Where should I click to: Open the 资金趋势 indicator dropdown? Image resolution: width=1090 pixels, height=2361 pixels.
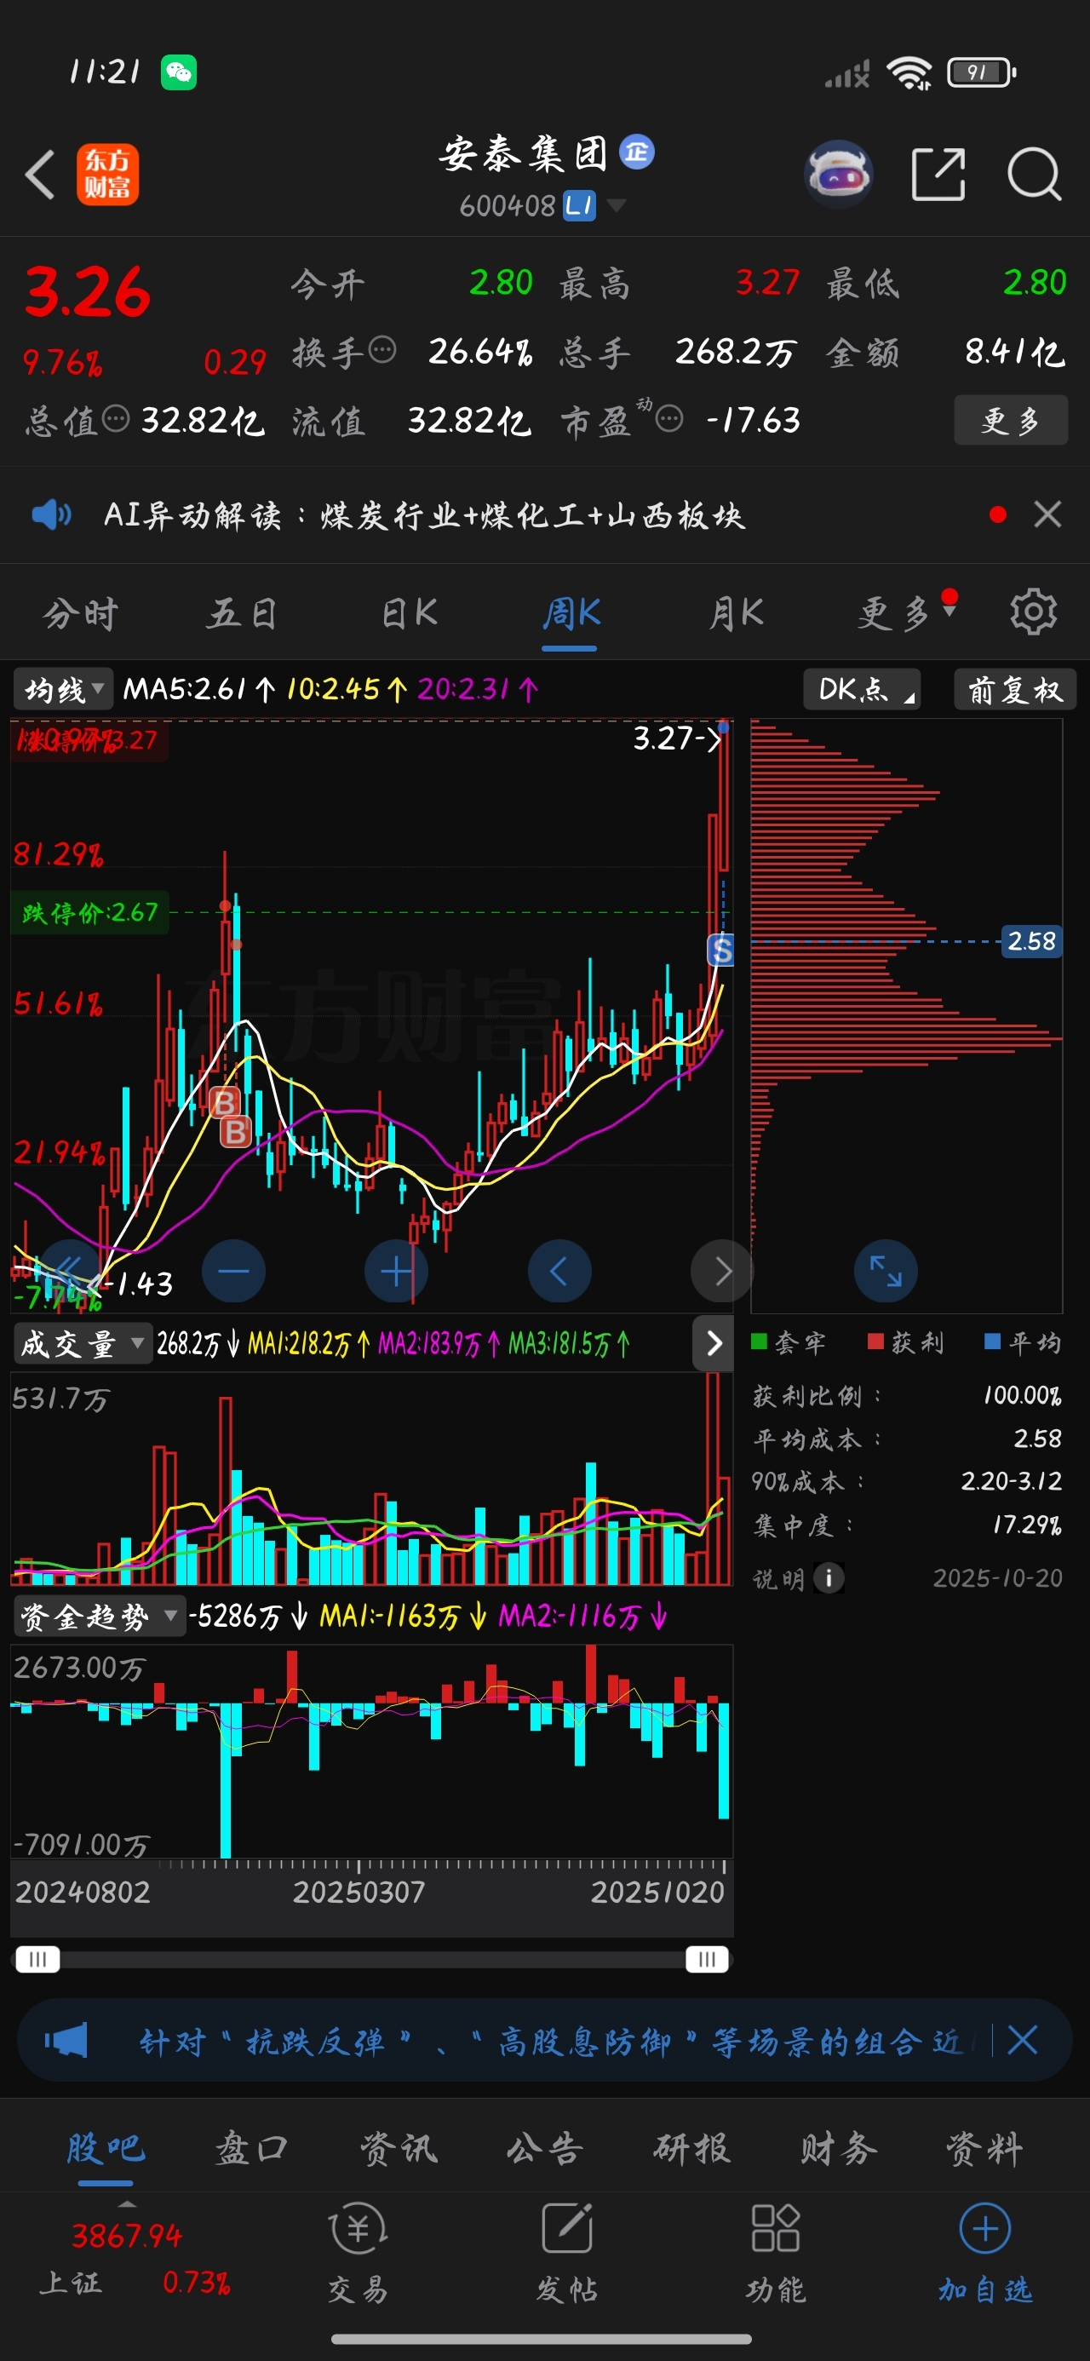[99, 1616]
